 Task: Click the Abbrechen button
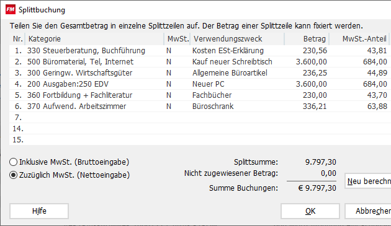(x=368, y=211)
